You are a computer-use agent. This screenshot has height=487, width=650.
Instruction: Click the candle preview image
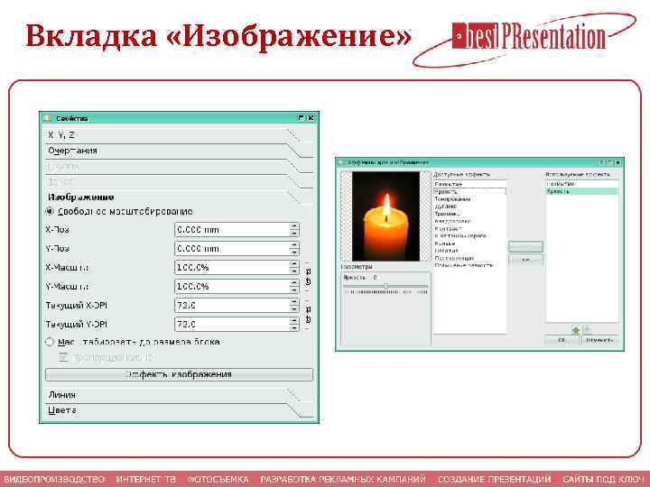coord(385,216)
